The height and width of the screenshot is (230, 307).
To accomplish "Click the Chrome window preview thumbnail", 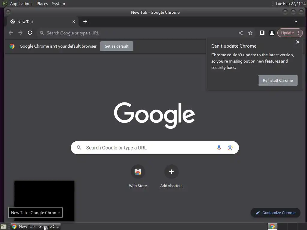I will 44,201.
